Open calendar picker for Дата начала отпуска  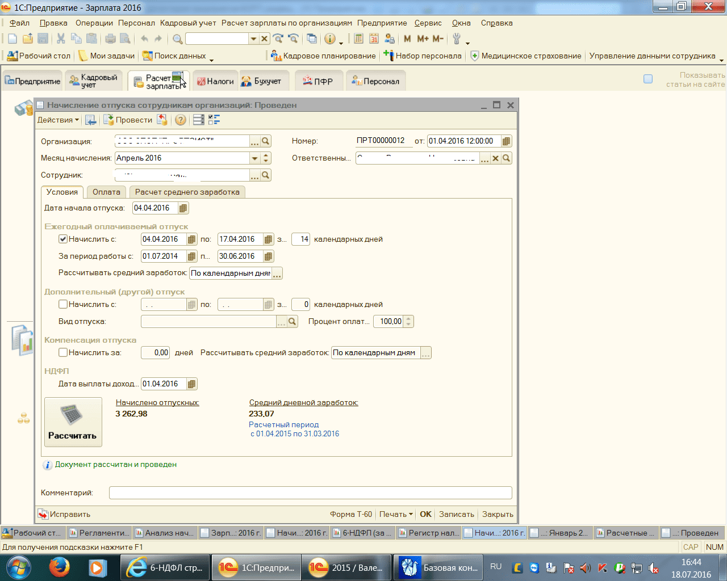tap(183, 208)
